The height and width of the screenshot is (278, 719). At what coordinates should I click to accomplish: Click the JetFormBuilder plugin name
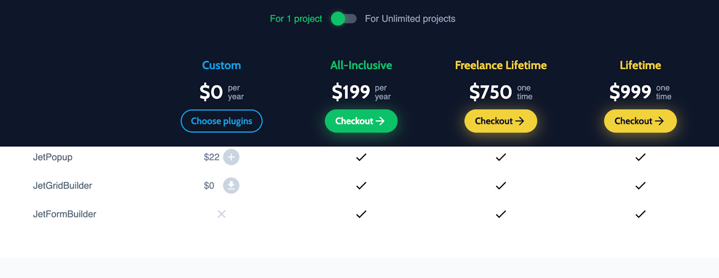click(x=65, y=214)
